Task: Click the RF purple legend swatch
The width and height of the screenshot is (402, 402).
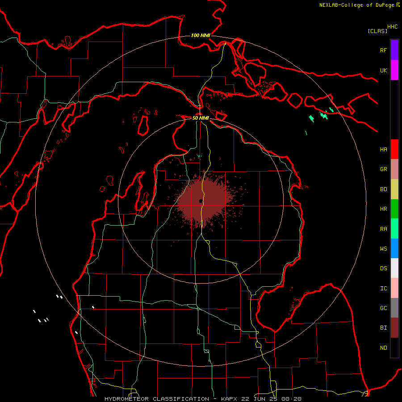Action: (x=394, y=50)
